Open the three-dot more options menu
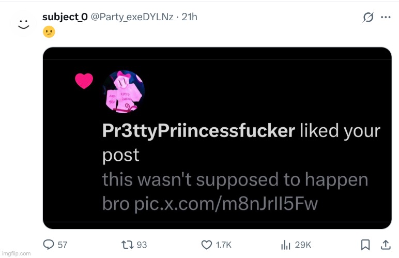 click(x=386, y=17)
